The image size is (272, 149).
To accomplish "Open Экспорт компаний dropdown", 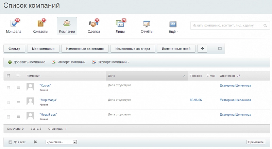I will point(111,62).
